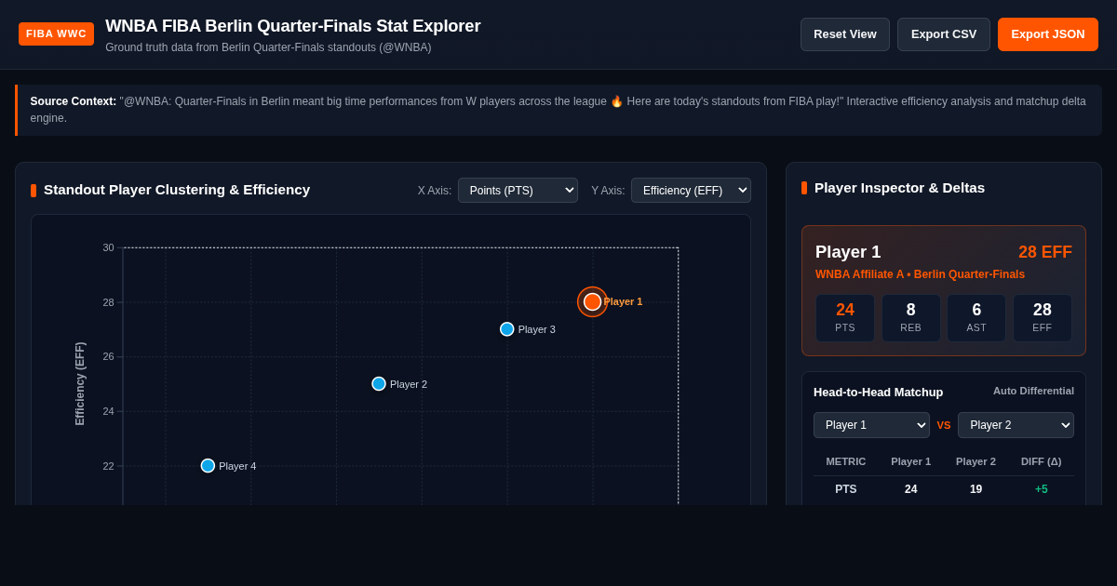Click the Head-to-Head Matchup heading
This screenshot has width=1117, height=586.
tap(878, 393)
